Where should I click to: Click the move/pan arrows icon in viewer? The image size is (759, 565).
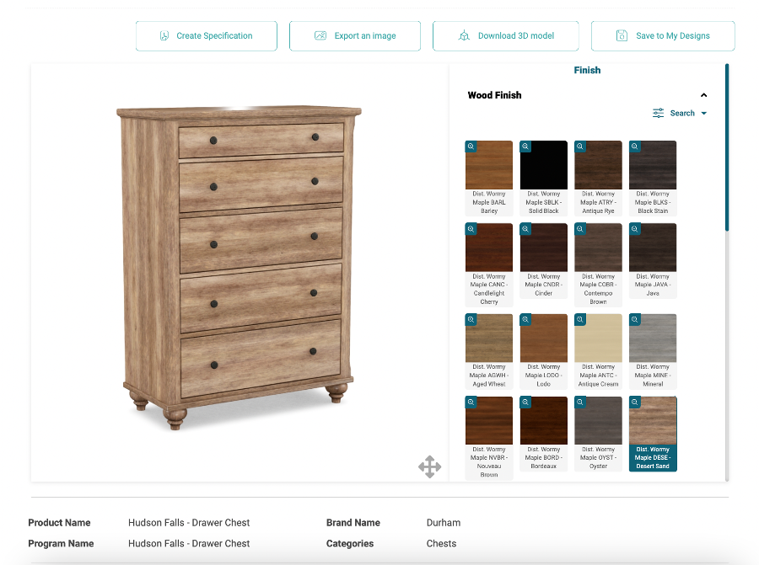[430, 466]
